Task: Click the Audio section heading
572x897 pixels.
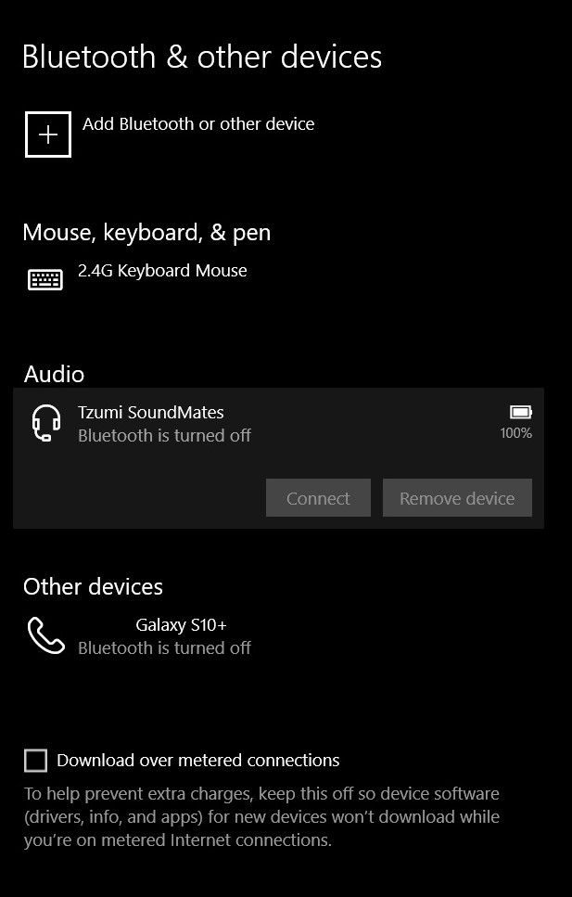Action: (54, 374)
